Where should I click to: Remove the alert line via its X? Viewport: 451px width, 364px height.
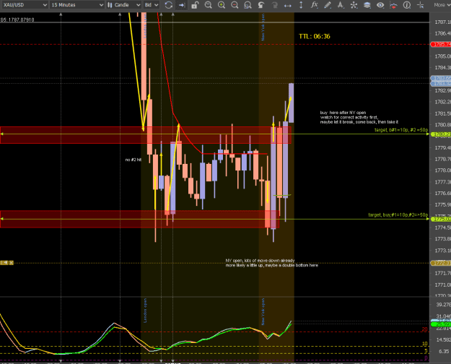point(12,263)
